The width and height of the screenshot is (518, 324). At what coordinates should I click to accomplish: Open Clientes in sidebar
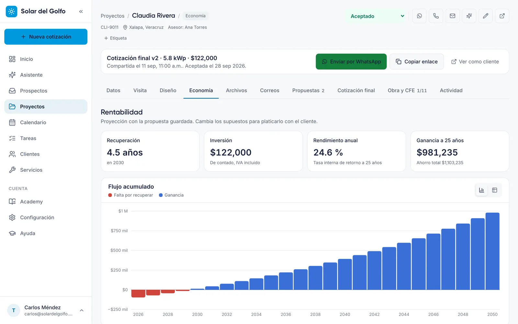pyautogui.click(x=46, y=154)
